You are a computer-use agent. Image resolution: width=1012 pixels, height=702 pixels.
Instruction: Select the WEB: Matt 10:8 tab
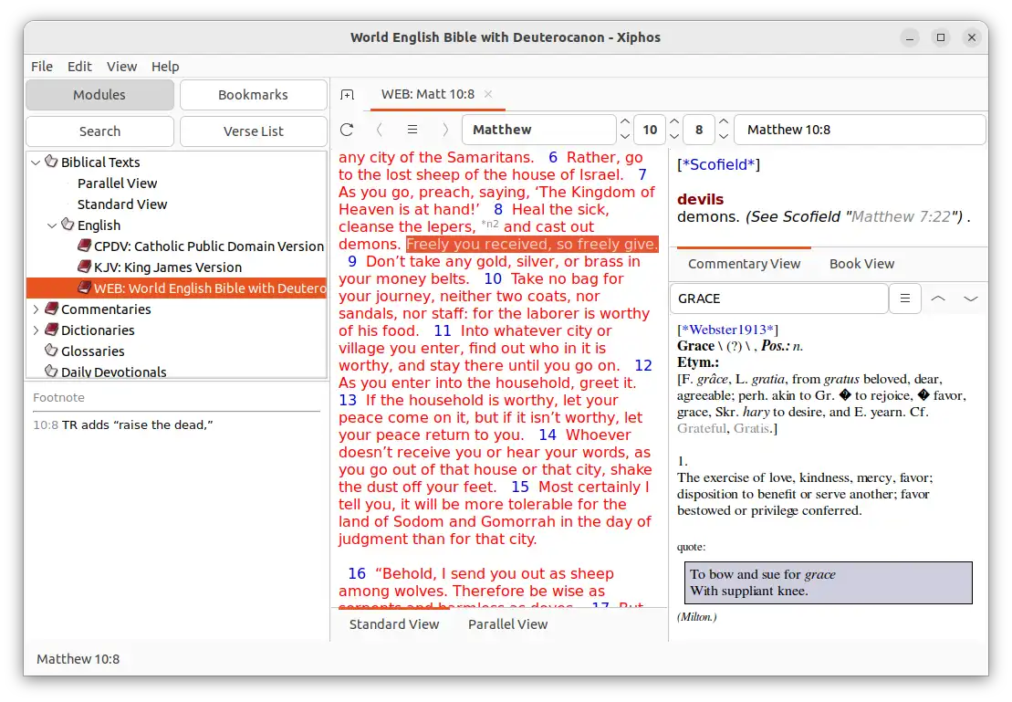click(x=427, y=94)
